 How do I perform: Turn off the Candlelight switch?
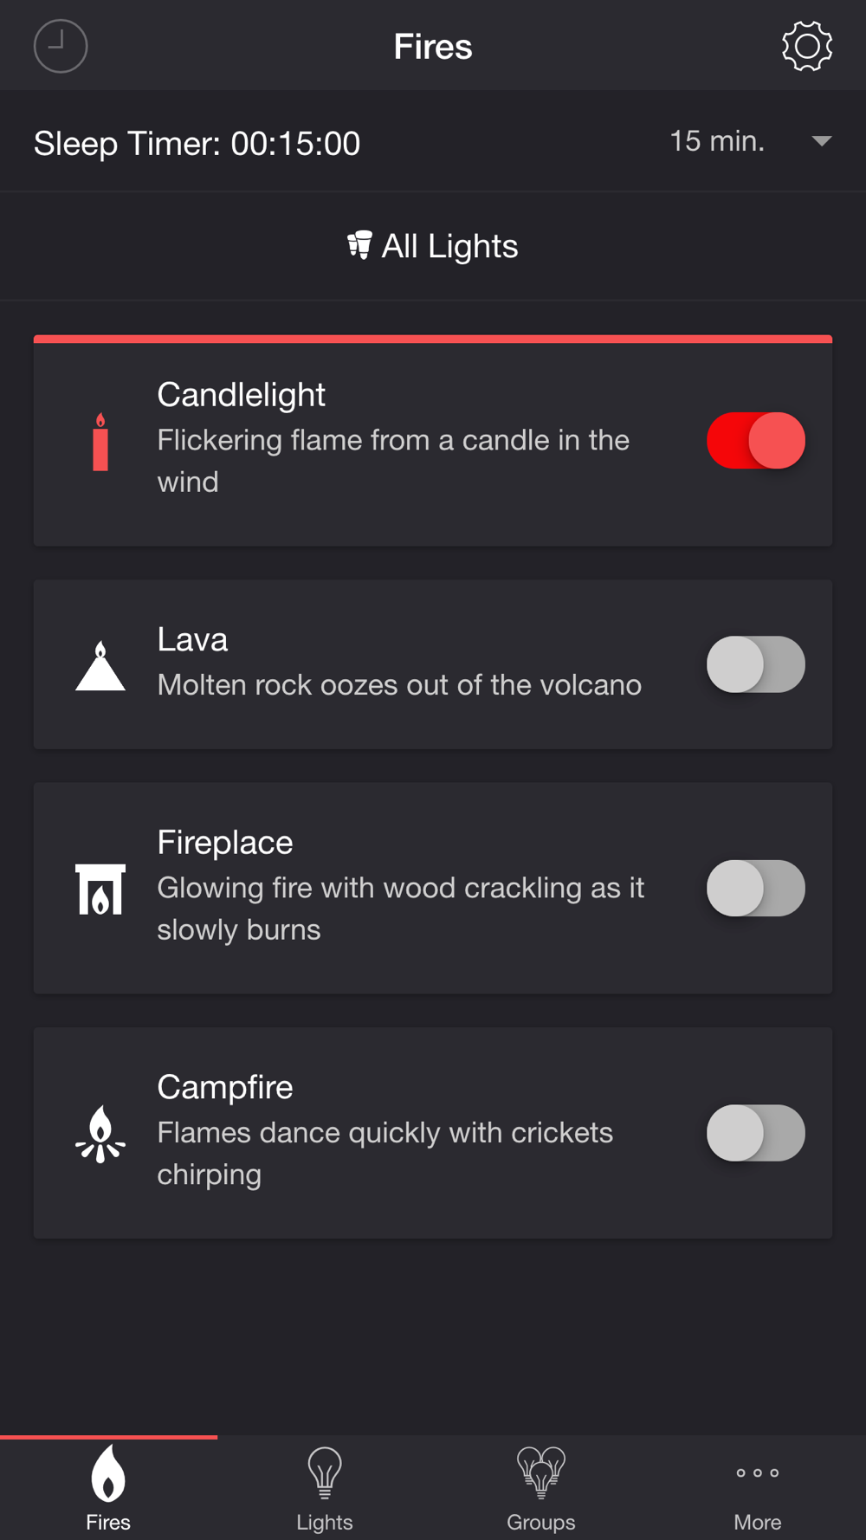[x=756, y=441]
